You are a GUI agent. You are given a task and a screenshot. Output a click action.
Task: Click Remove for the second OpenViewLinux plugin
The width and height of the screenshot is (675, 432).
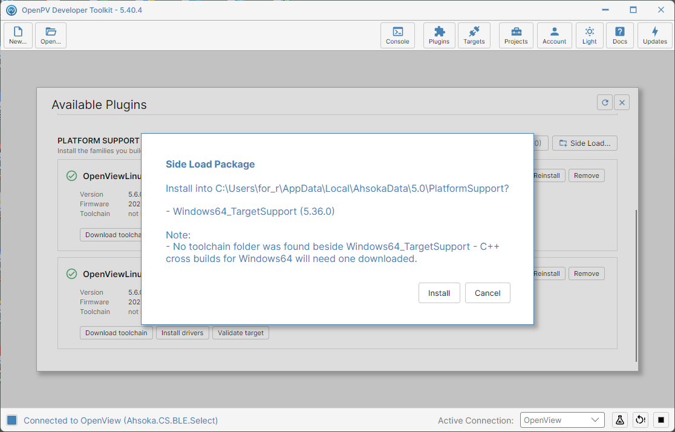(x=586, y=273)
